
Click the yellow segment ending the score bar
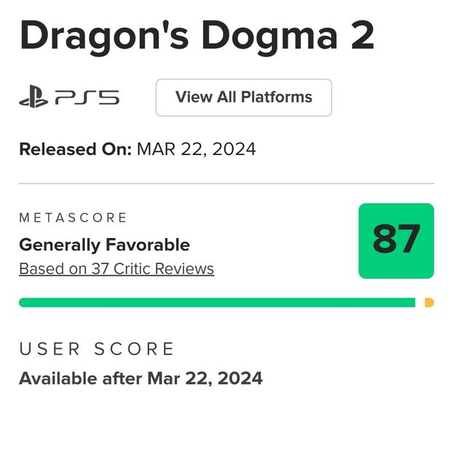click(x=429, y=302)
